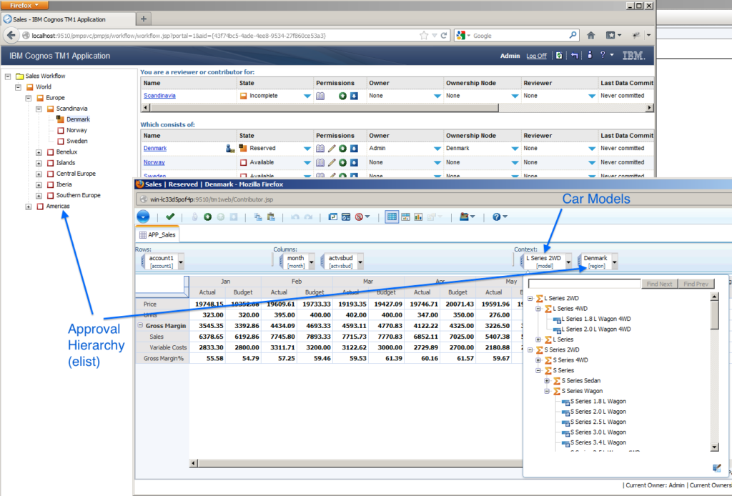732x496 pixels.
Task: Select the grid view icon in the toolbar
Action: pos(392,217)
